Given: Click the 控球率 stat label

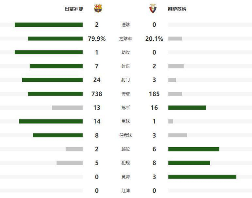Looking at the screenshot, I should point(126,39).
